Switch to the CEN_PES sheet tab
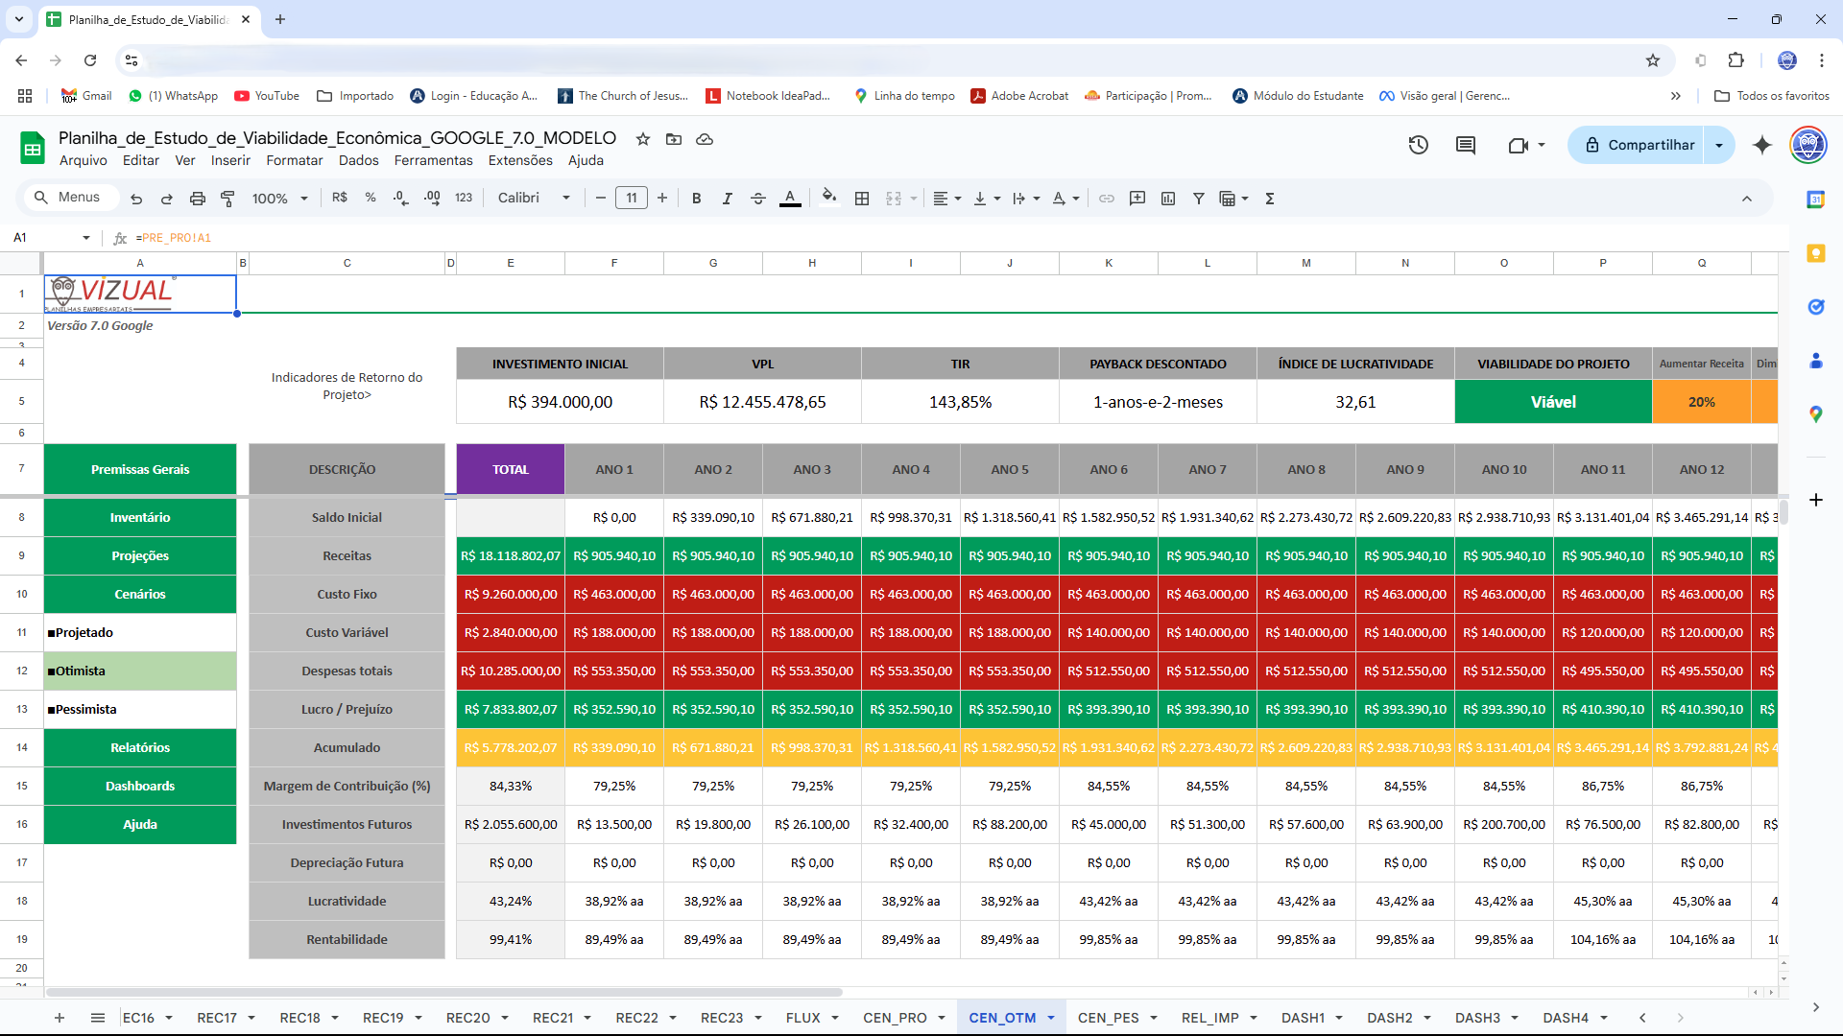The height and width of the screenshot is (1036, 1843). point(1108,1018)
